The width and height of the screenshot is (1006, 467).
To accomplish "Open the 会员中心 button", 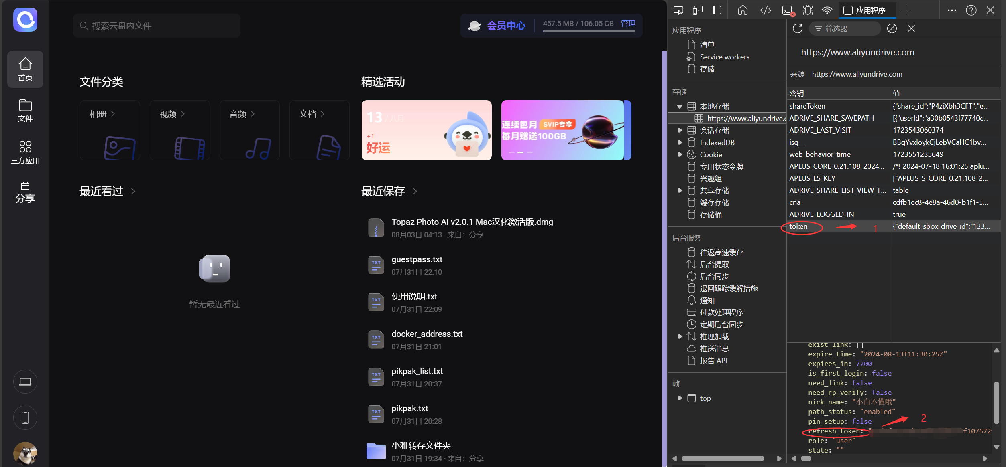I will click(505, 26).
